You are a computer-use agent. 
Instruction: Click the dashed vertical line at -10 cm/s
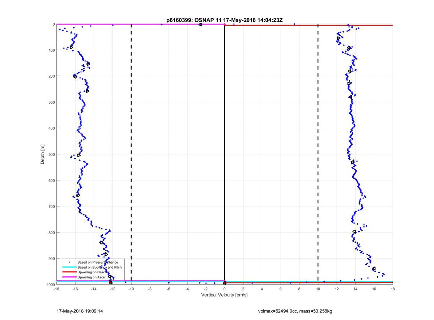point(131,154)
